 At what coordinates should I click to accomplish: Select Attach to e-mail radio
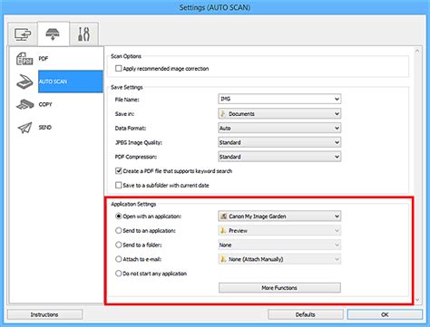[119, 259]
